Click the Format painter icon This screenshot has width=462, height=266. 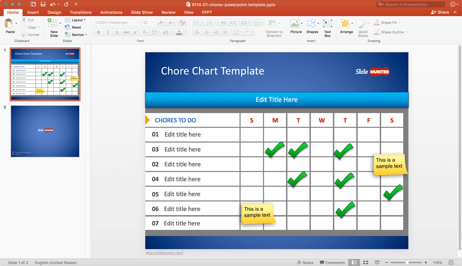(24, 35)
